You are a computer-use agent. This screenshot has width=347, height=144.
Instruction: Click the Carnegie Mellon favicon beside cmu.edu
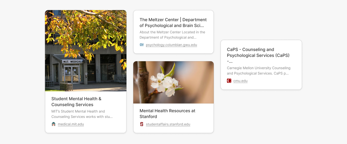point(229,81)
